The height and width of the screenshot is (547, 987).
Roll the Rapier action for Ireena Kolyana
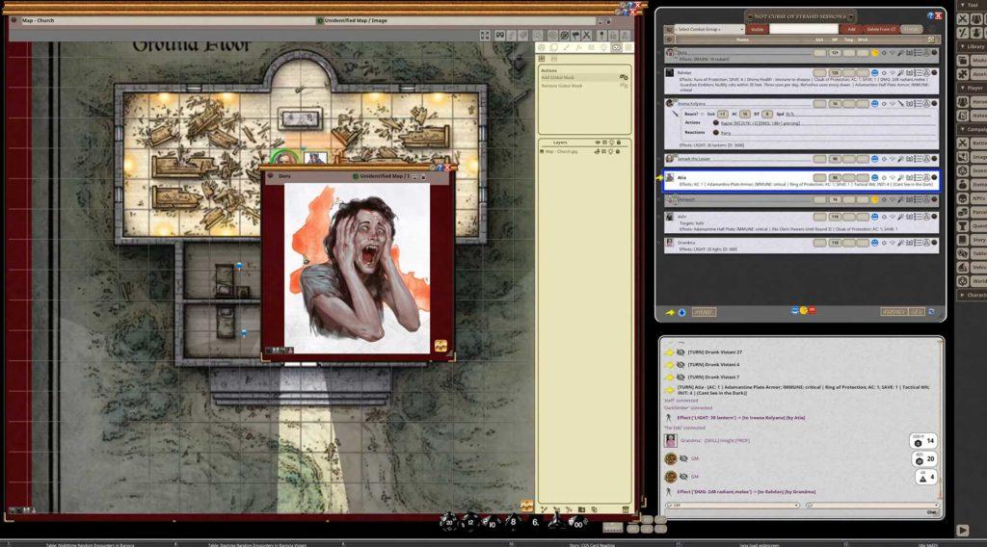pos(716,123)
